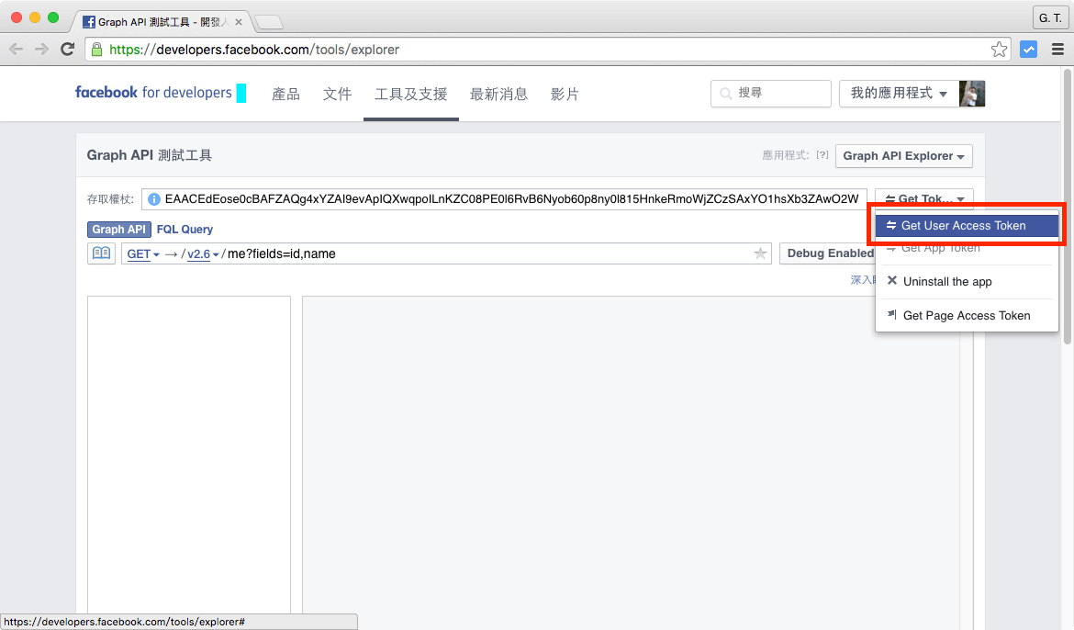Click the blue checkmark extension icon near address bar
1074x630 pixels.
(1028, 50)
